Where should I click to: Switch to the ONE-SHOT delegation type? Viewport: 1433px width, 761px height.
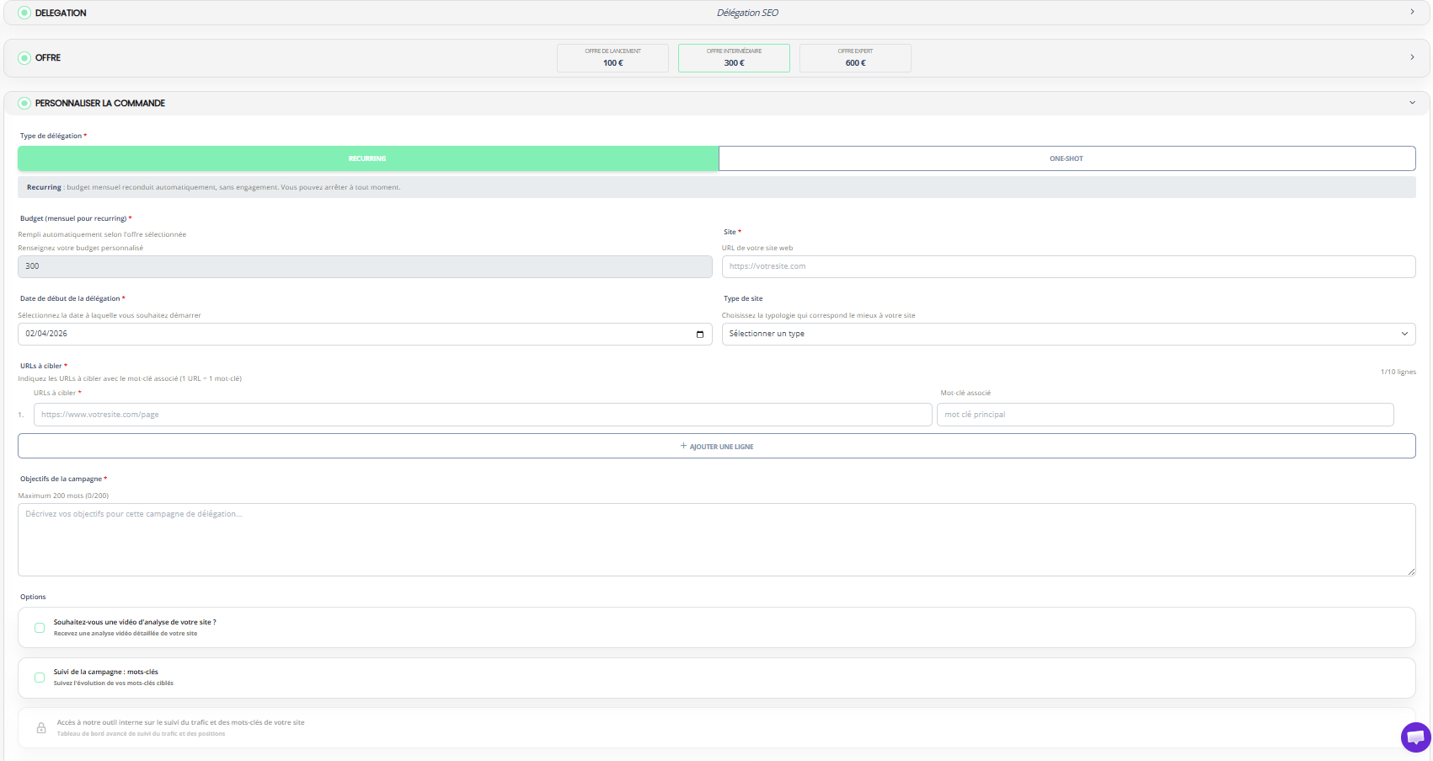point(1066,158)
